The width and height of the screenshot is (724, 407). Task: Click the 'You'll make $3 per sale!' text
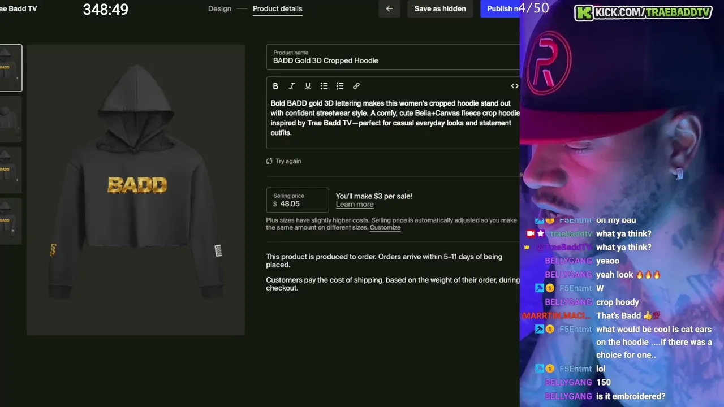coord(374,196)
